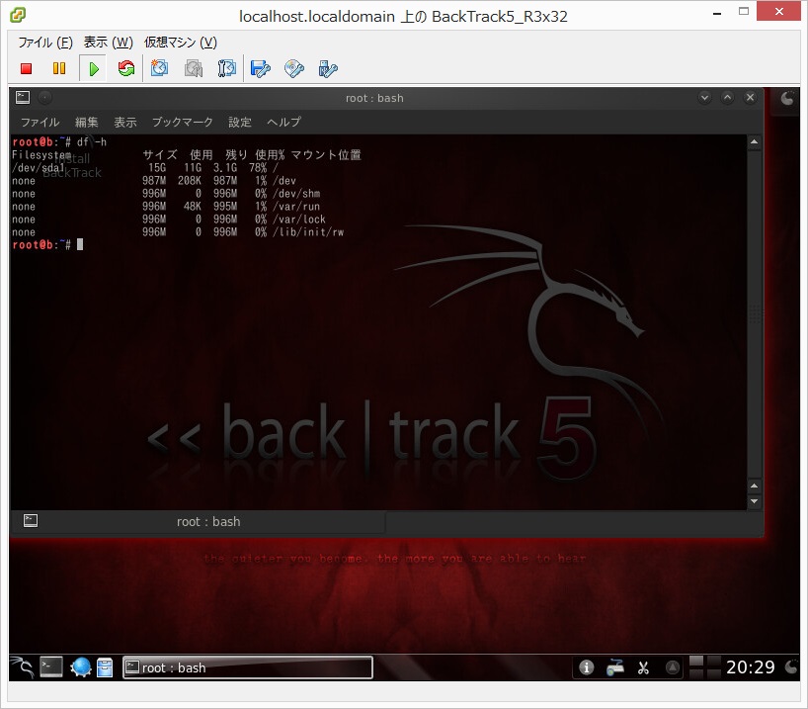Connect USB device toolbar icon

coord(328,68)
